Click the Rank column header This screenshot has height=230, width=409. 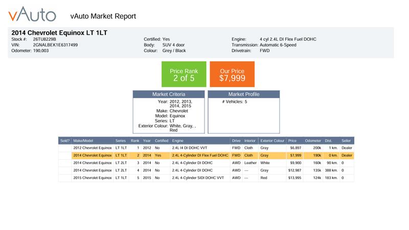click(x=135, y=140)
